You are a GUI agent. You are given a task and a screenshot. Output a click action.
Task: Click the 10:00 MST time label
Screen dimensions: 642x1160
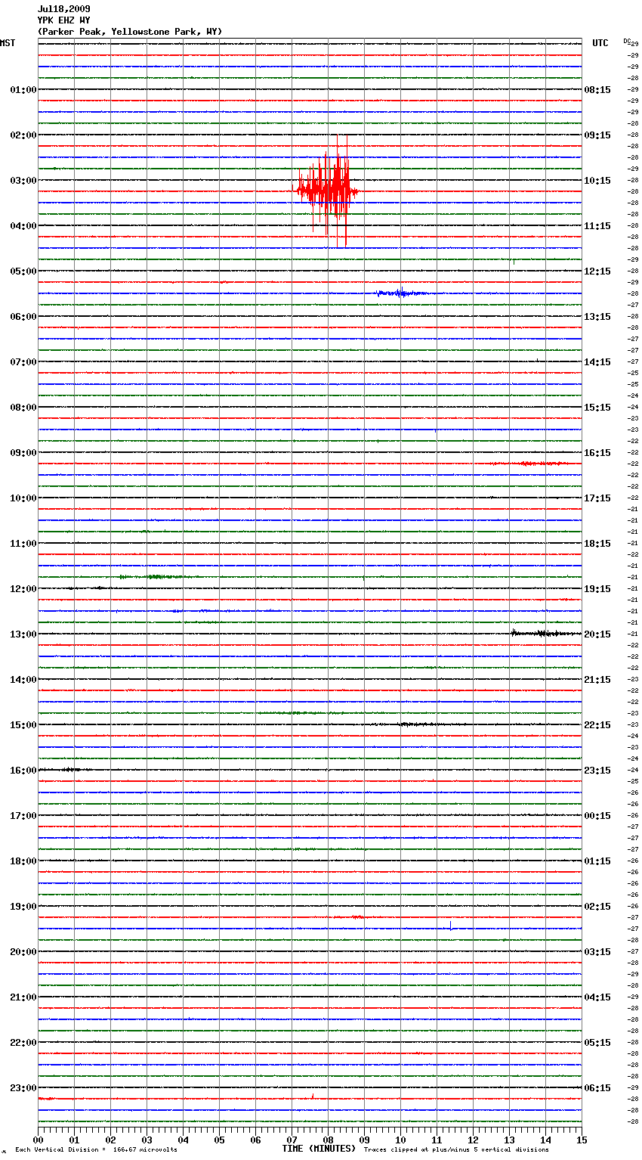coord(23,498)
